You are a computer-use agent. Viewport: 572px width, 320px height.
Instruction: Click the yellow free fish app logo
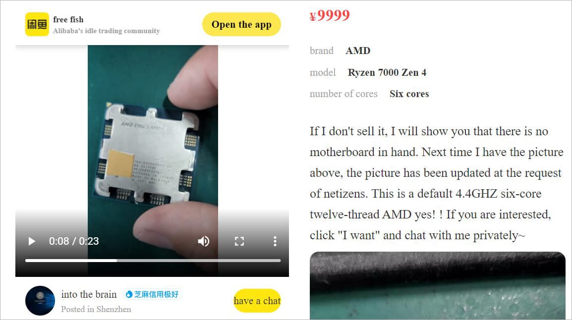[37, 24]
